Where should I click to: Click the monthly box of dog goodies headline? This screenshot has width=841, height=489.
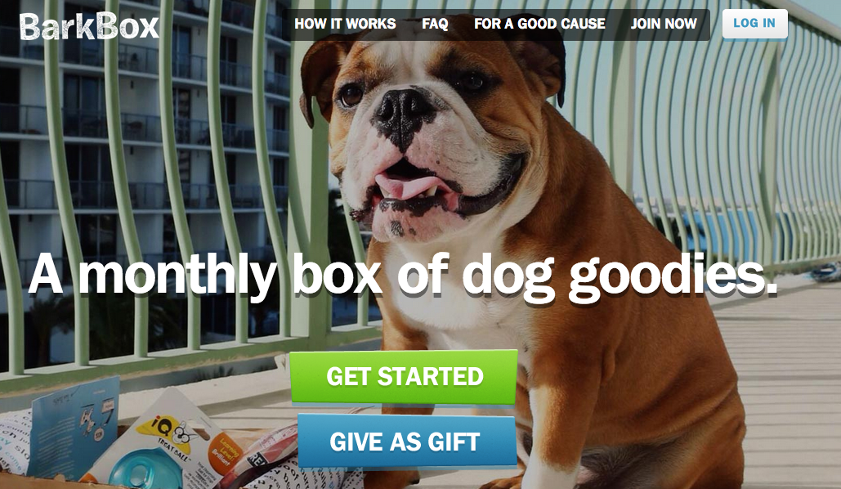(402, 276)
